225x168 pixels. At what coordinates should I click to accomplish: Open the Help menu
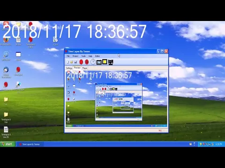tap(90, 56)
